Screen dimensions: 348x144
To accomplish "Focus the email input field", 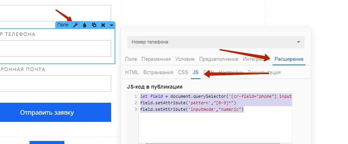I will click(55, 83).
